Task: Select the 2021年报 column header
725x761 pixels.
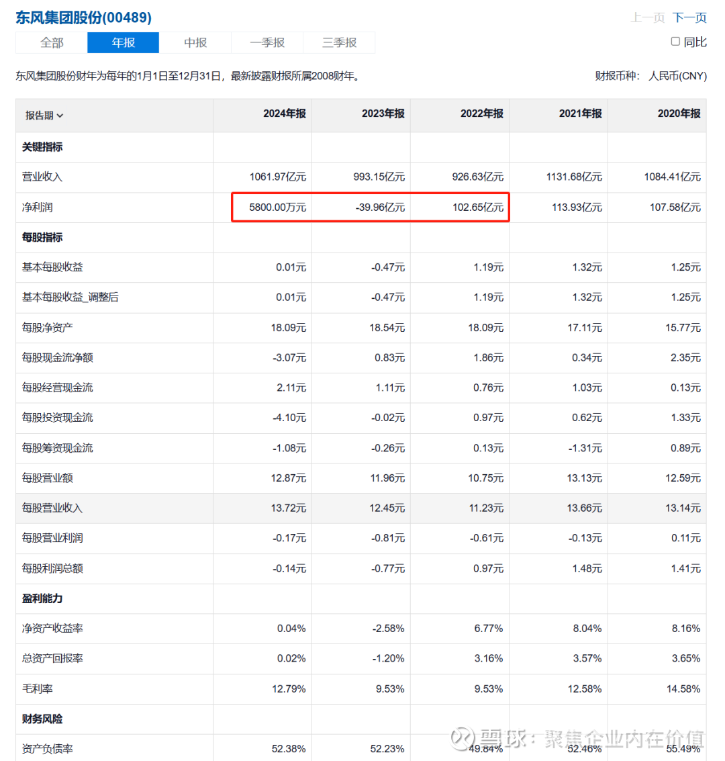Action: [580, 114]
